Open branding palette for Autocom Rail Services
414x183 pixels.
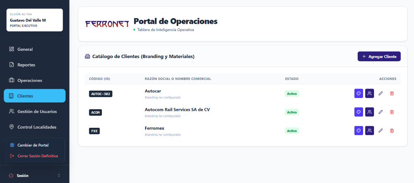point(359,112)
